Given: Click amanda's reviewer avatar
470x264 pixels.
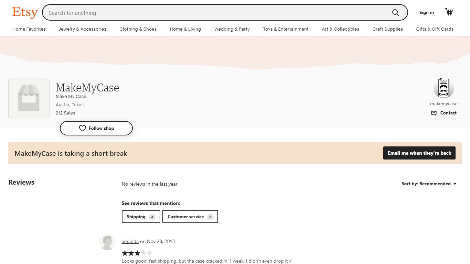Looking at the screenshot, I should (x=107, y=242).
